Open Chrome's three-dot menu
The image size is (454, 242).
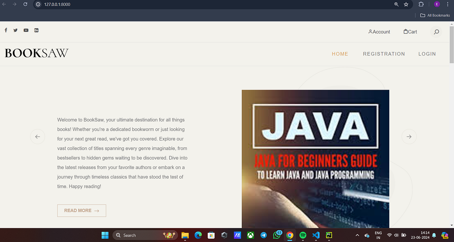point(448,5)
